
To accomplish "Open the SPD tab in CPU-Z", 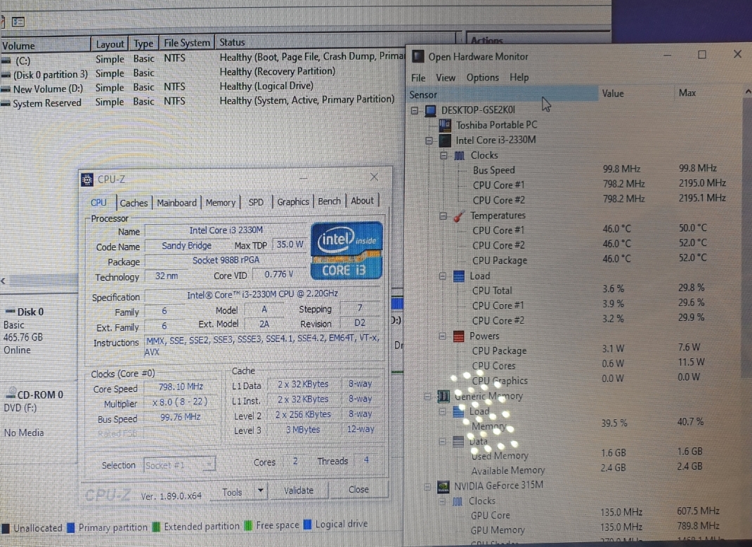I will pyautogui.click(x=256, y=202).
